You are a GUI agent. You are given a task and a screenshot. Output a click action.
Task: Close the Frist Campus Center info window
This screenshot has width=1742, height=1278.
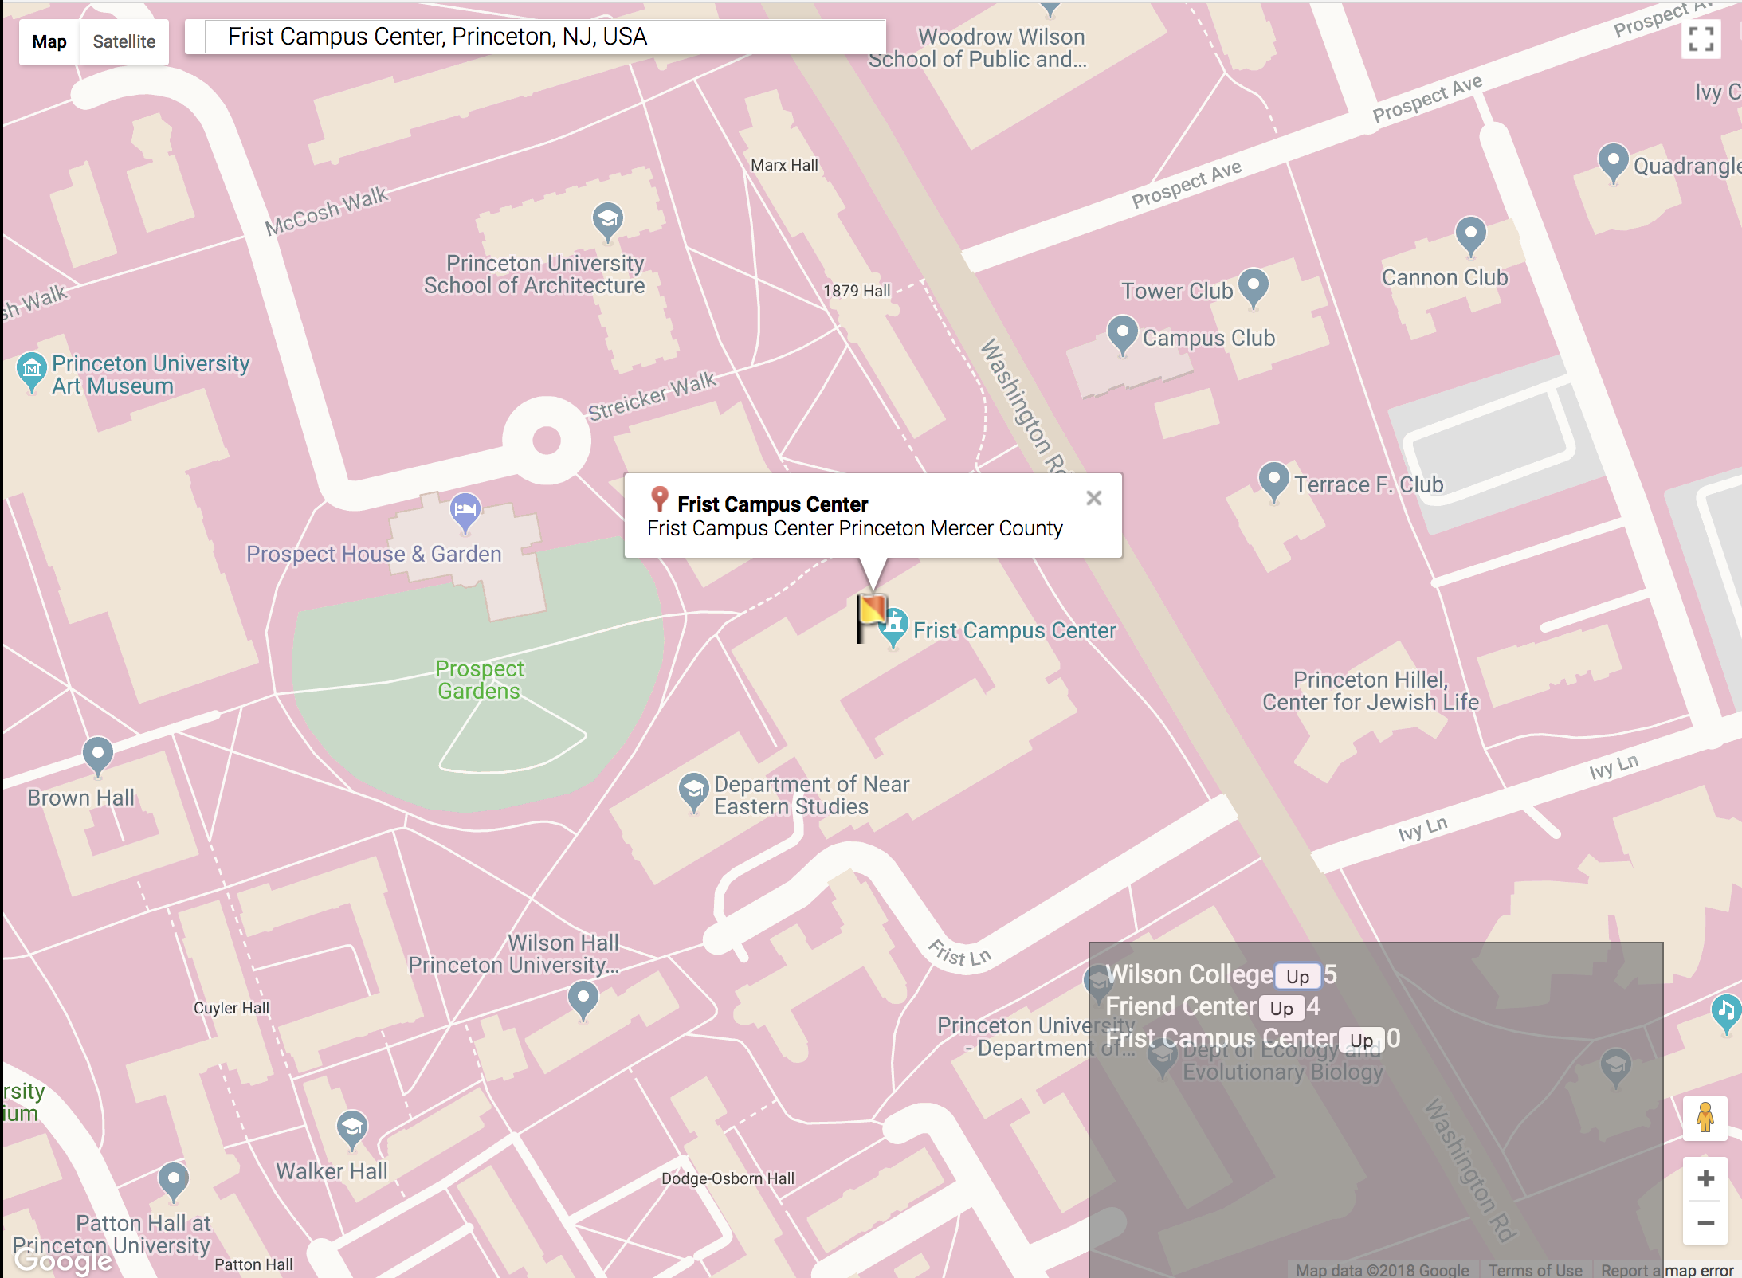click(1093, 498)
